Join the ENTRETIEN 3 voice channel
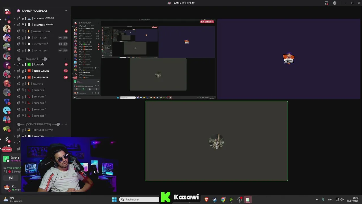Image resolution: width=362 pixels, height=204 pixels. pyautogui.click(x=42, y=50)
